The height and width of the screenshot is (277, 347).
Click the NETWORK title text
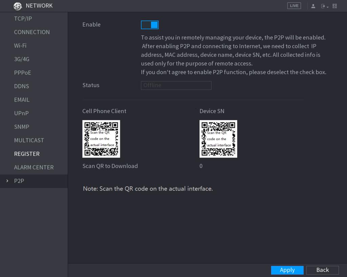coord(39,6)
